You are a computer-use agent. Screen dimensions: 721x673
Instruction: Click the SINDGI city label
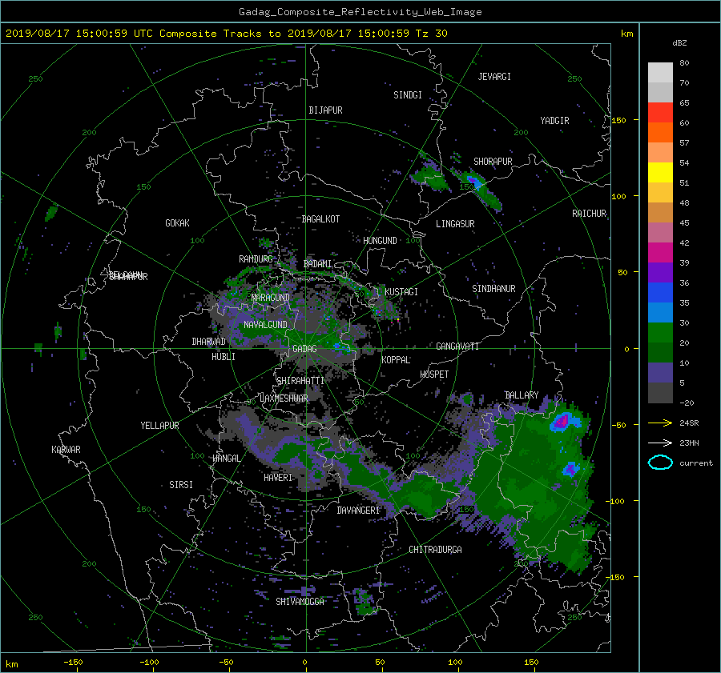tap(408, 94)
